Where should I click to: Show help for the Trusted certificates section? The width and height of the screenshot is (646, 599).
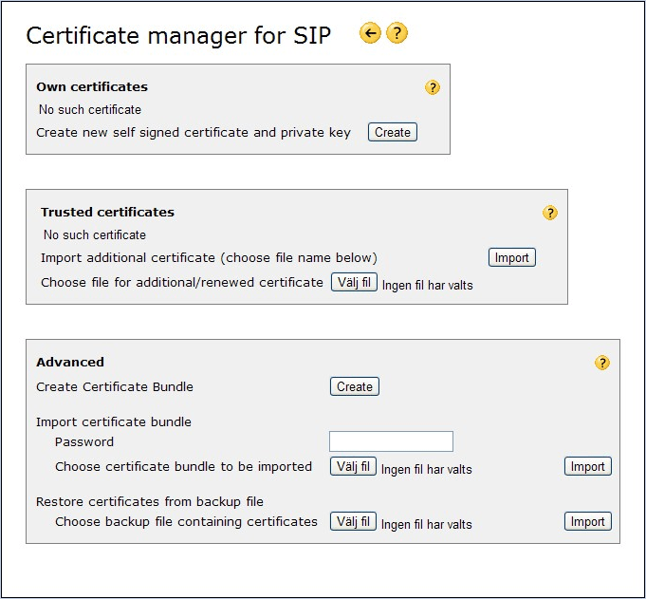(x=550, y=213)
